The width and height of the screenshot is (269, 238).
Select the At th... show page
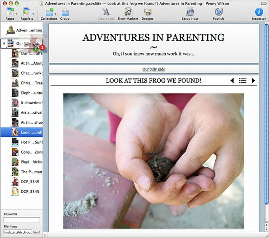tap(27, 122)
